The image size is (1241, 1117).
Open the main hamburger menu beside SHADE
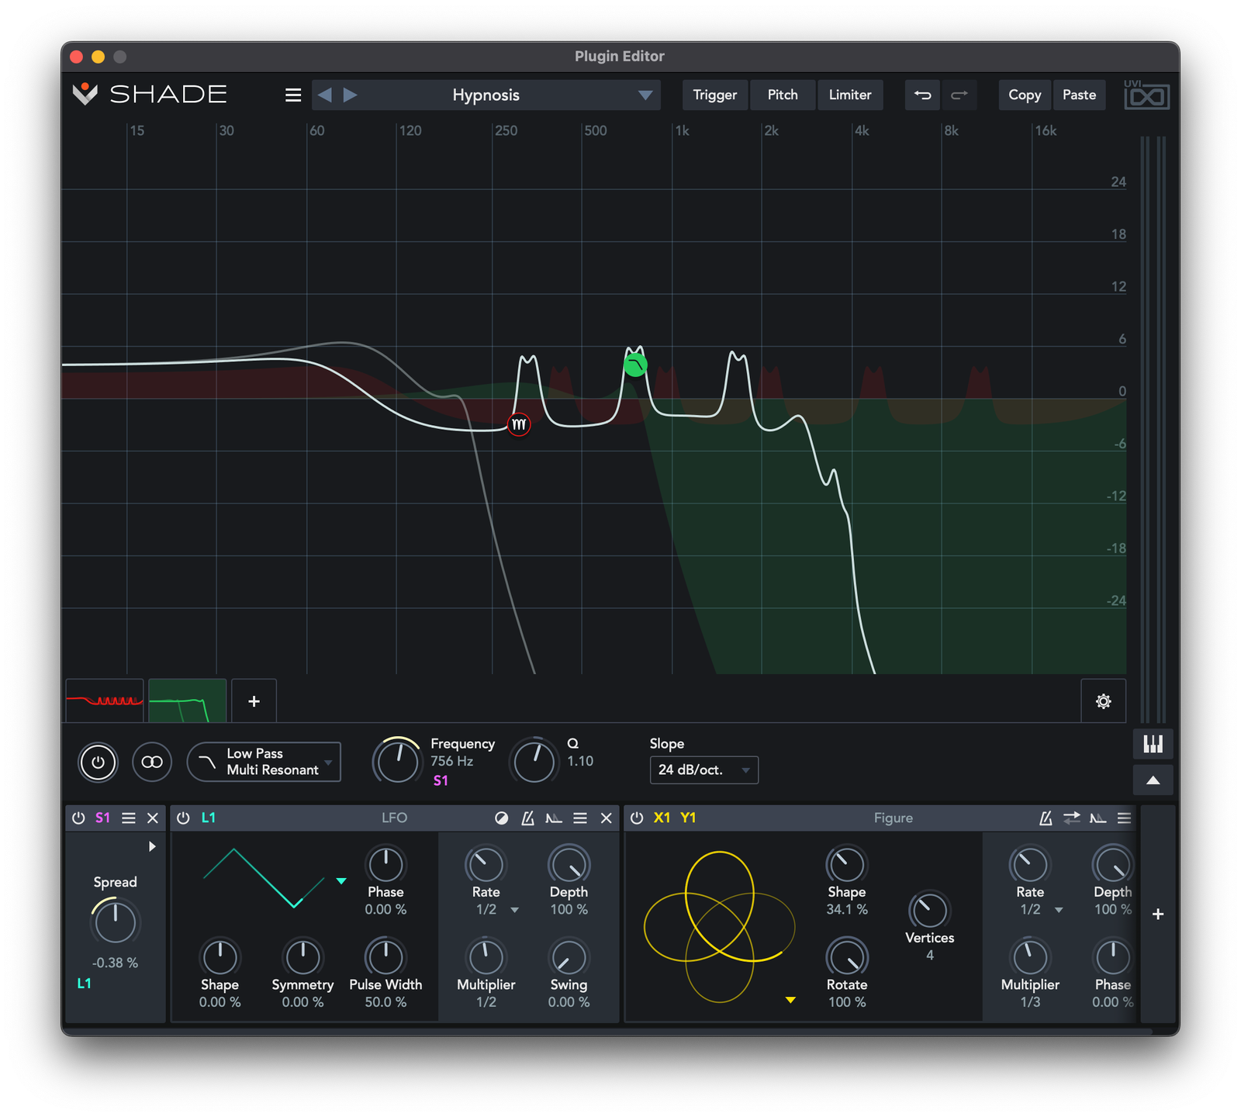(x=292, y=95)
